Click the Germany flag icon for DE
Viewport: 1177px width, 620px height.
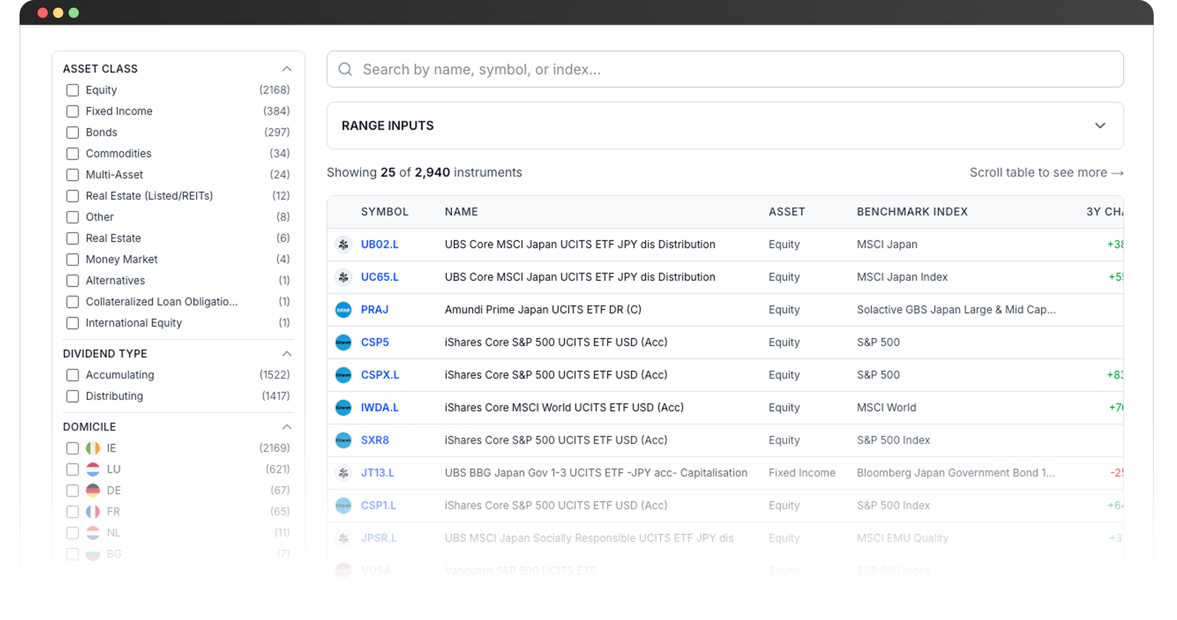93,491
